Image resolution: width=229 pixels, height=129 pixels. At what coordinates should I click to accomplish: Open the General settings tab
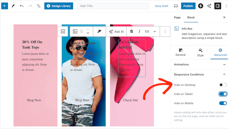pyautogui.click(x=181, y=52)
